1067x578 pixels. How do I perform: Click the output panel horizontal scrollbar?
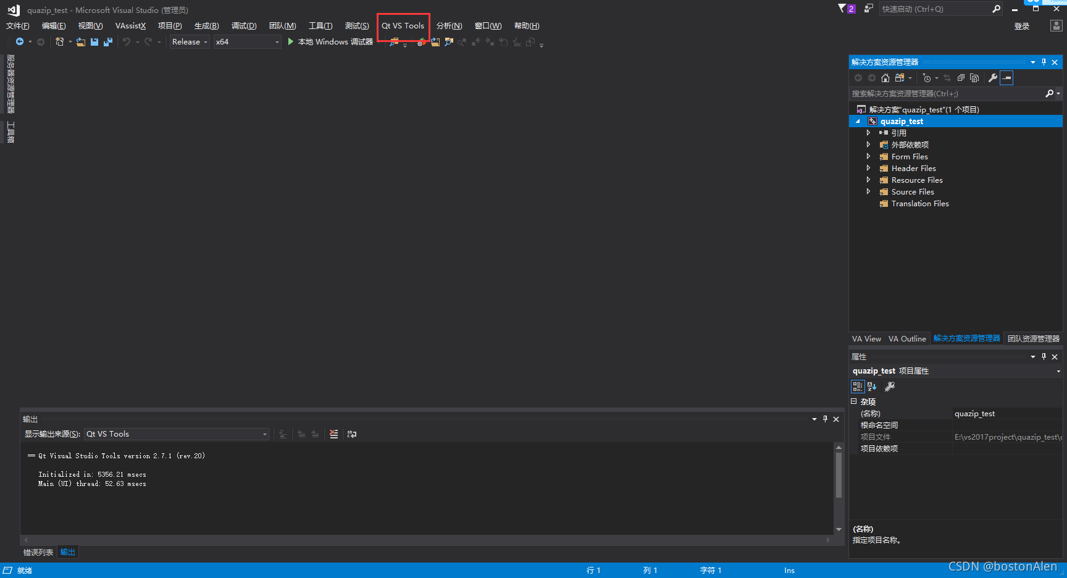[x=429, y=540]
